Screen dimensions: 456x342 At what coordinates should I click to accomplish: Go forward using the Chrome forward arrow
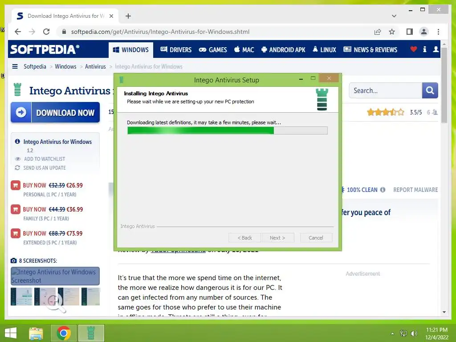(32, 32)
